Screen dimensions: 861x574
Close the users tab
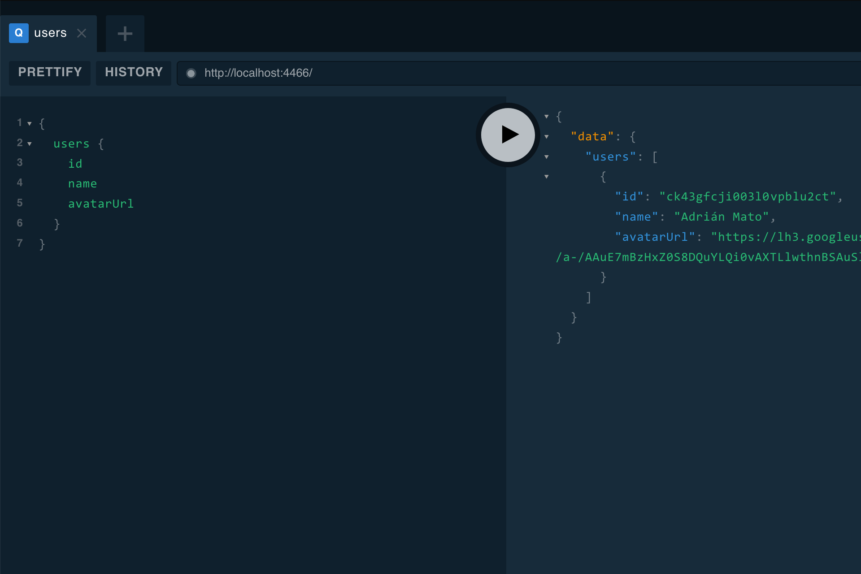coord(82,33)
